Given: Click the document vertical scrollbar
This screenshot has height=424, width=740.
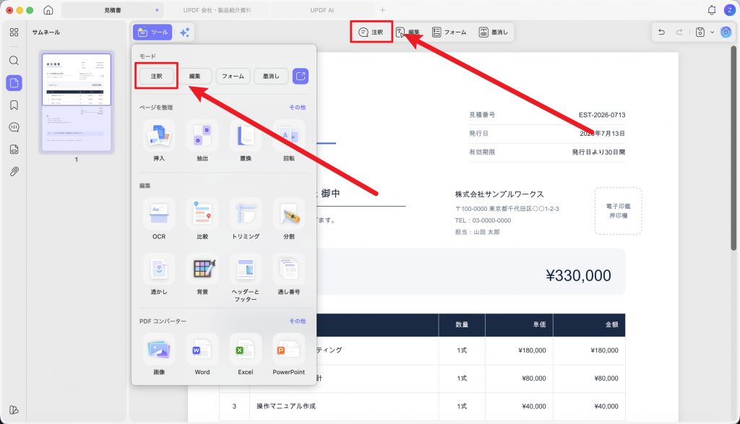Looking at the screenshot, I should 733,147.
